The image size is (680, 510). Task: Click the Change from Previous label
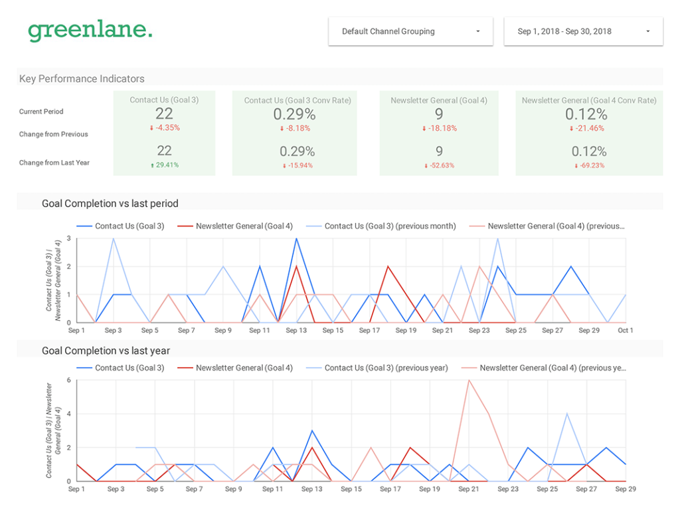[x=53, y=134]
